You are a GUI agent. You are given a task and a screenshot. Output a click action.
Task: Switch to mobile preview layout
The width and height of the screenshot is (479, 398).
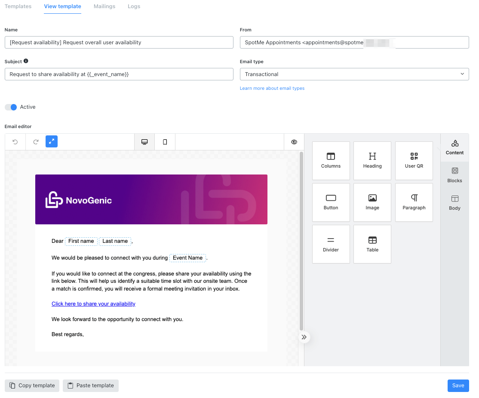(x=165, y=142)
